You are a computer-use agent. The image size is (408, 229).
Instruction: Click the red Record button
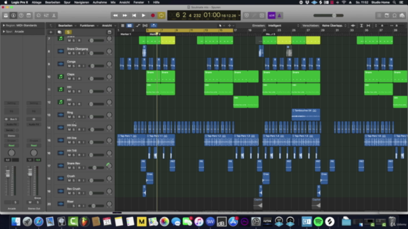[x=153, y=15]
